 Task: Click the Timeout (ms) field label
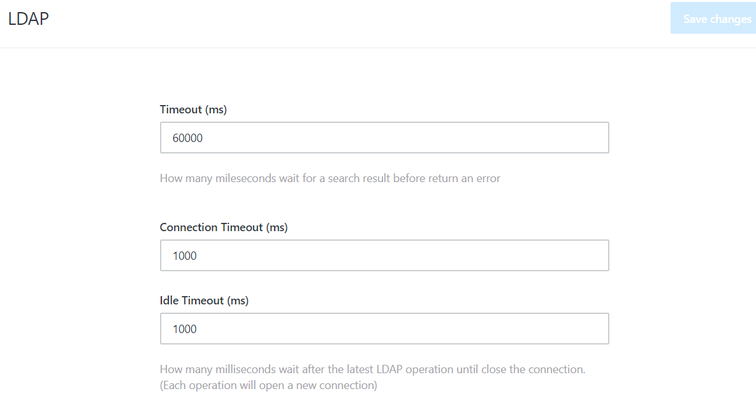193,109
